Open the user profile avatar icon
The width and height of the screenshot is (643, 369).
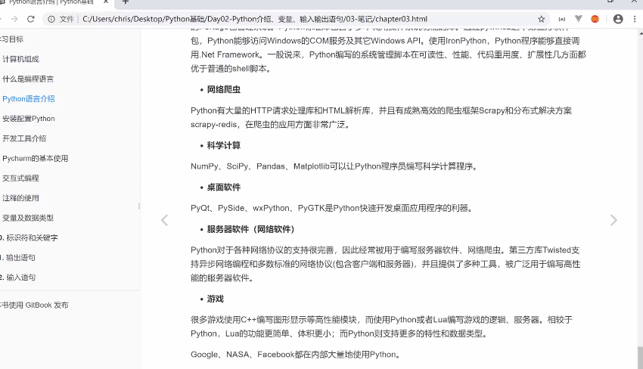[618, 19]
